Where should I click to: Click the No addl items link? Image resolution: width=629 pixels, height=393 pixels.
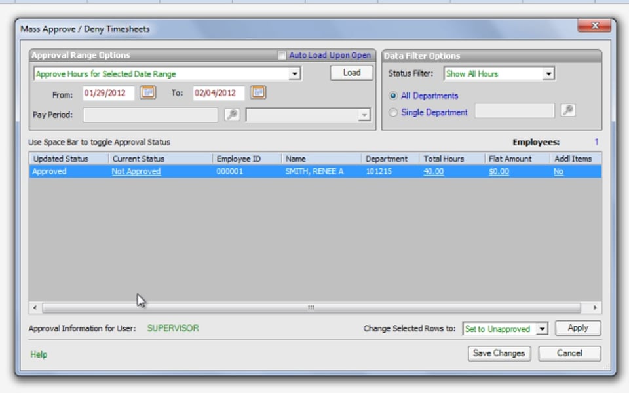558,171
